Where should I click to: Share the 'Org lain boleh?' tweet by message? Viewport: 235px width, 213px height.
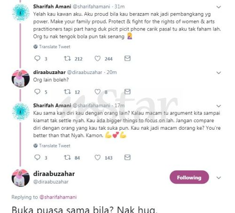[127, 92]
